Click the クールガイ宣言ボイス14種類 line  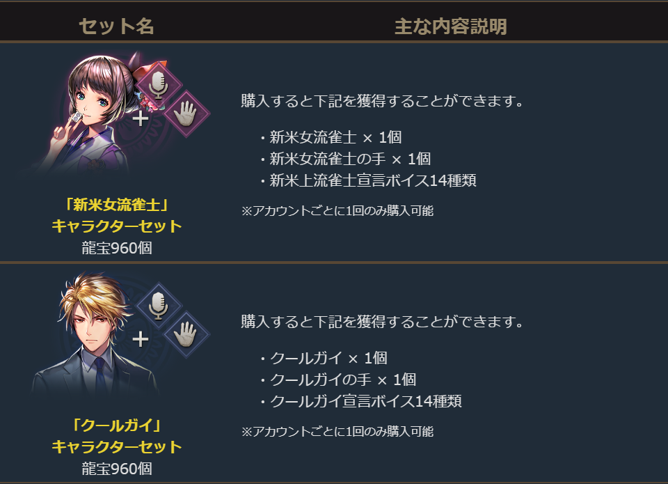pyautogui.click(x=360, y=401)
